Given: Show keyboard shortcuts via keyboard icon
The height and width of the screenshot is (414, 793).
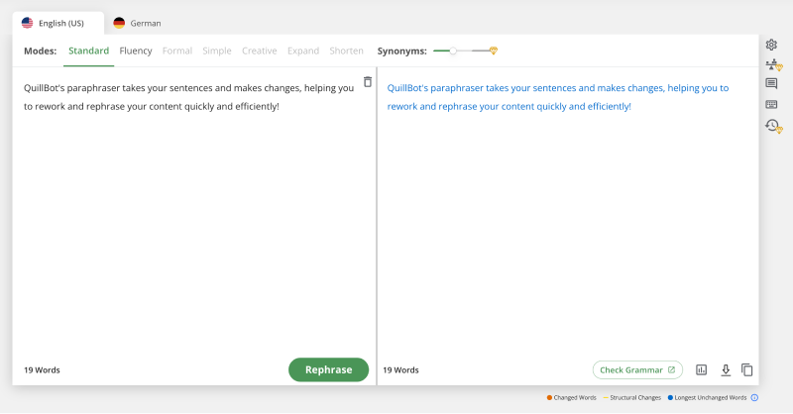Looking at the screenshot, I should (x=771, y=105).
